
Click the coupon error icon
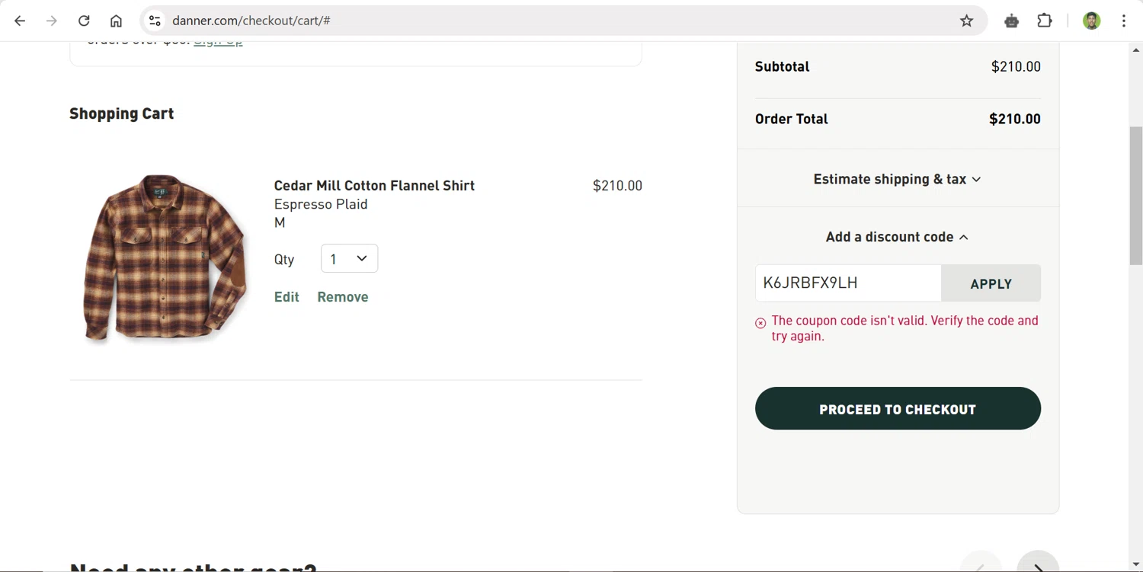tap(760, 323)
